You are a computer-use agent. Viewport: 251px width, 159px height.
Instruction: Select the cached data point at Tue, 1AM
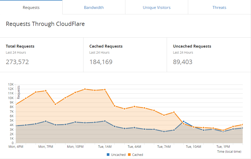pos(105,90)
